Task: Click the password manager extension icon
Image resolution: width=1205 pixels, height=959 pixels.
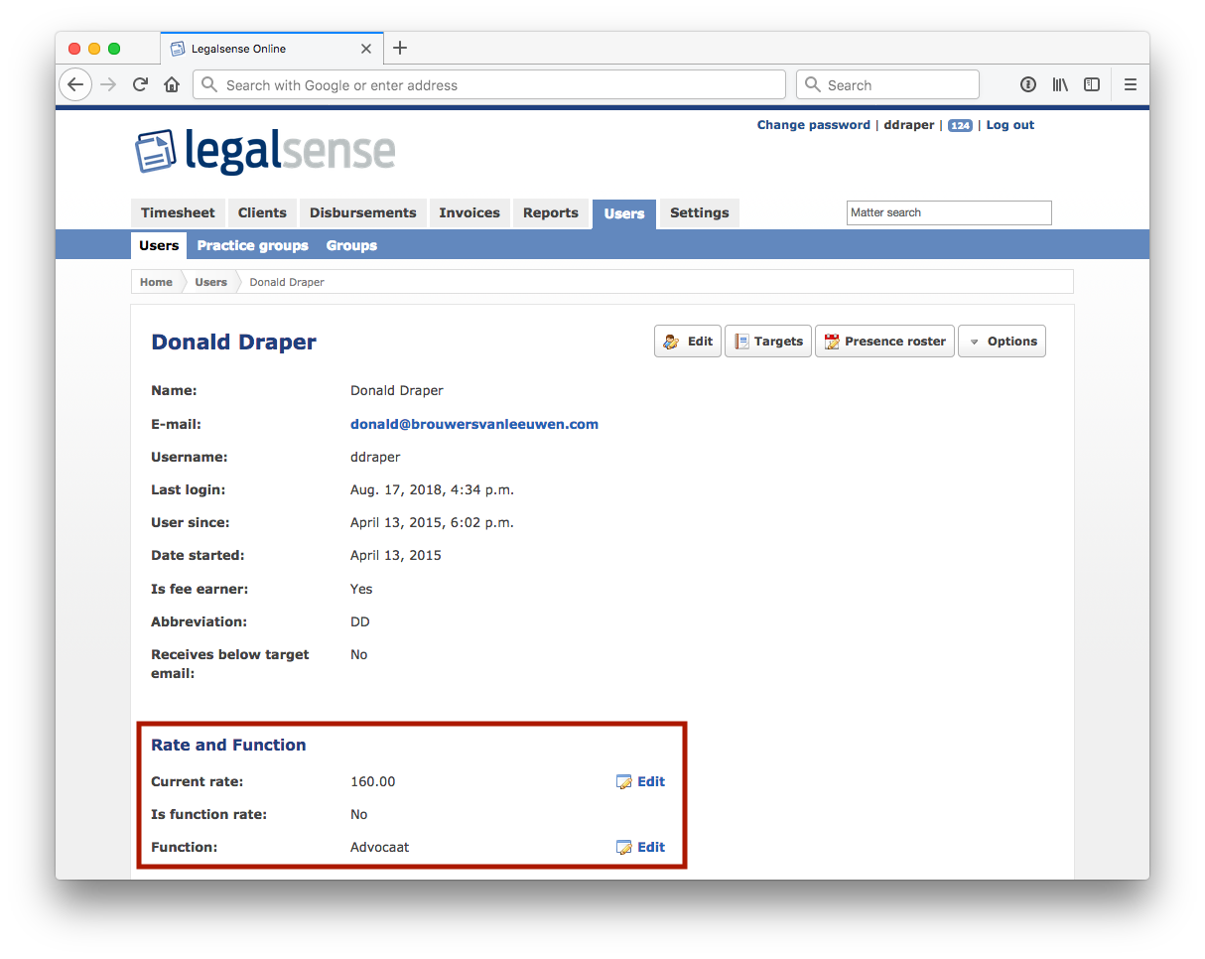Action: tap(1028, 84)
